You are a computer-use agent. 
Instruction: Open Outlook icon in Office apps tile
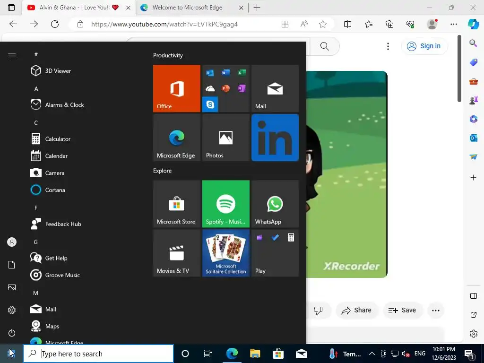(210, 73)
